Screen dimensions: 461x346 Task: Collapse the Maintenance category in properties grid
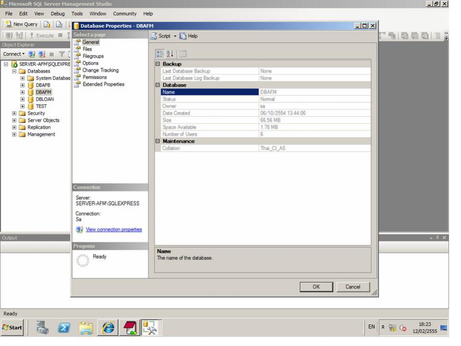pyautogui.click(x=158, y=141)
